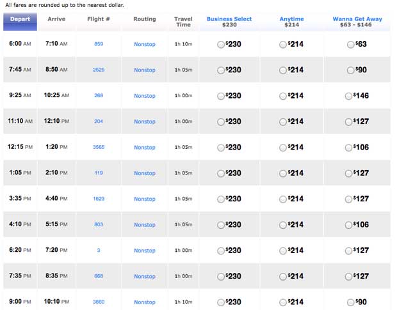Open the Anytime fare type link
The height and width of the screenshot is (310, 397).
[292, 19]
